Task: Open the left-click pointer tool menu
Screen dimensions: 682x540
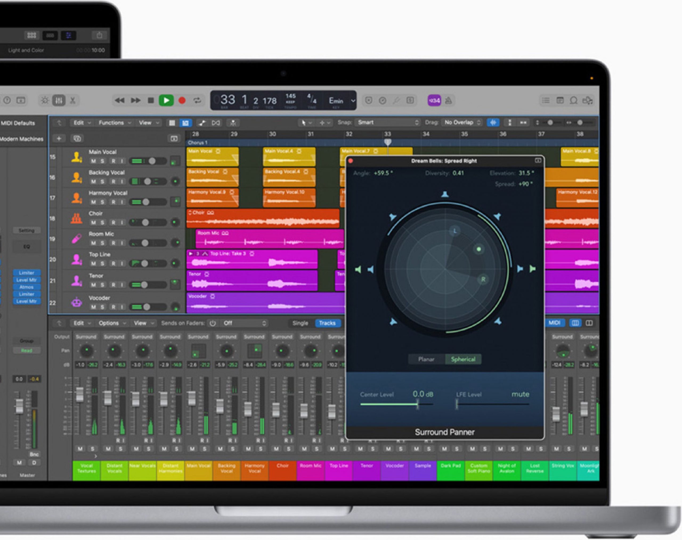Action: click(307, 123)
